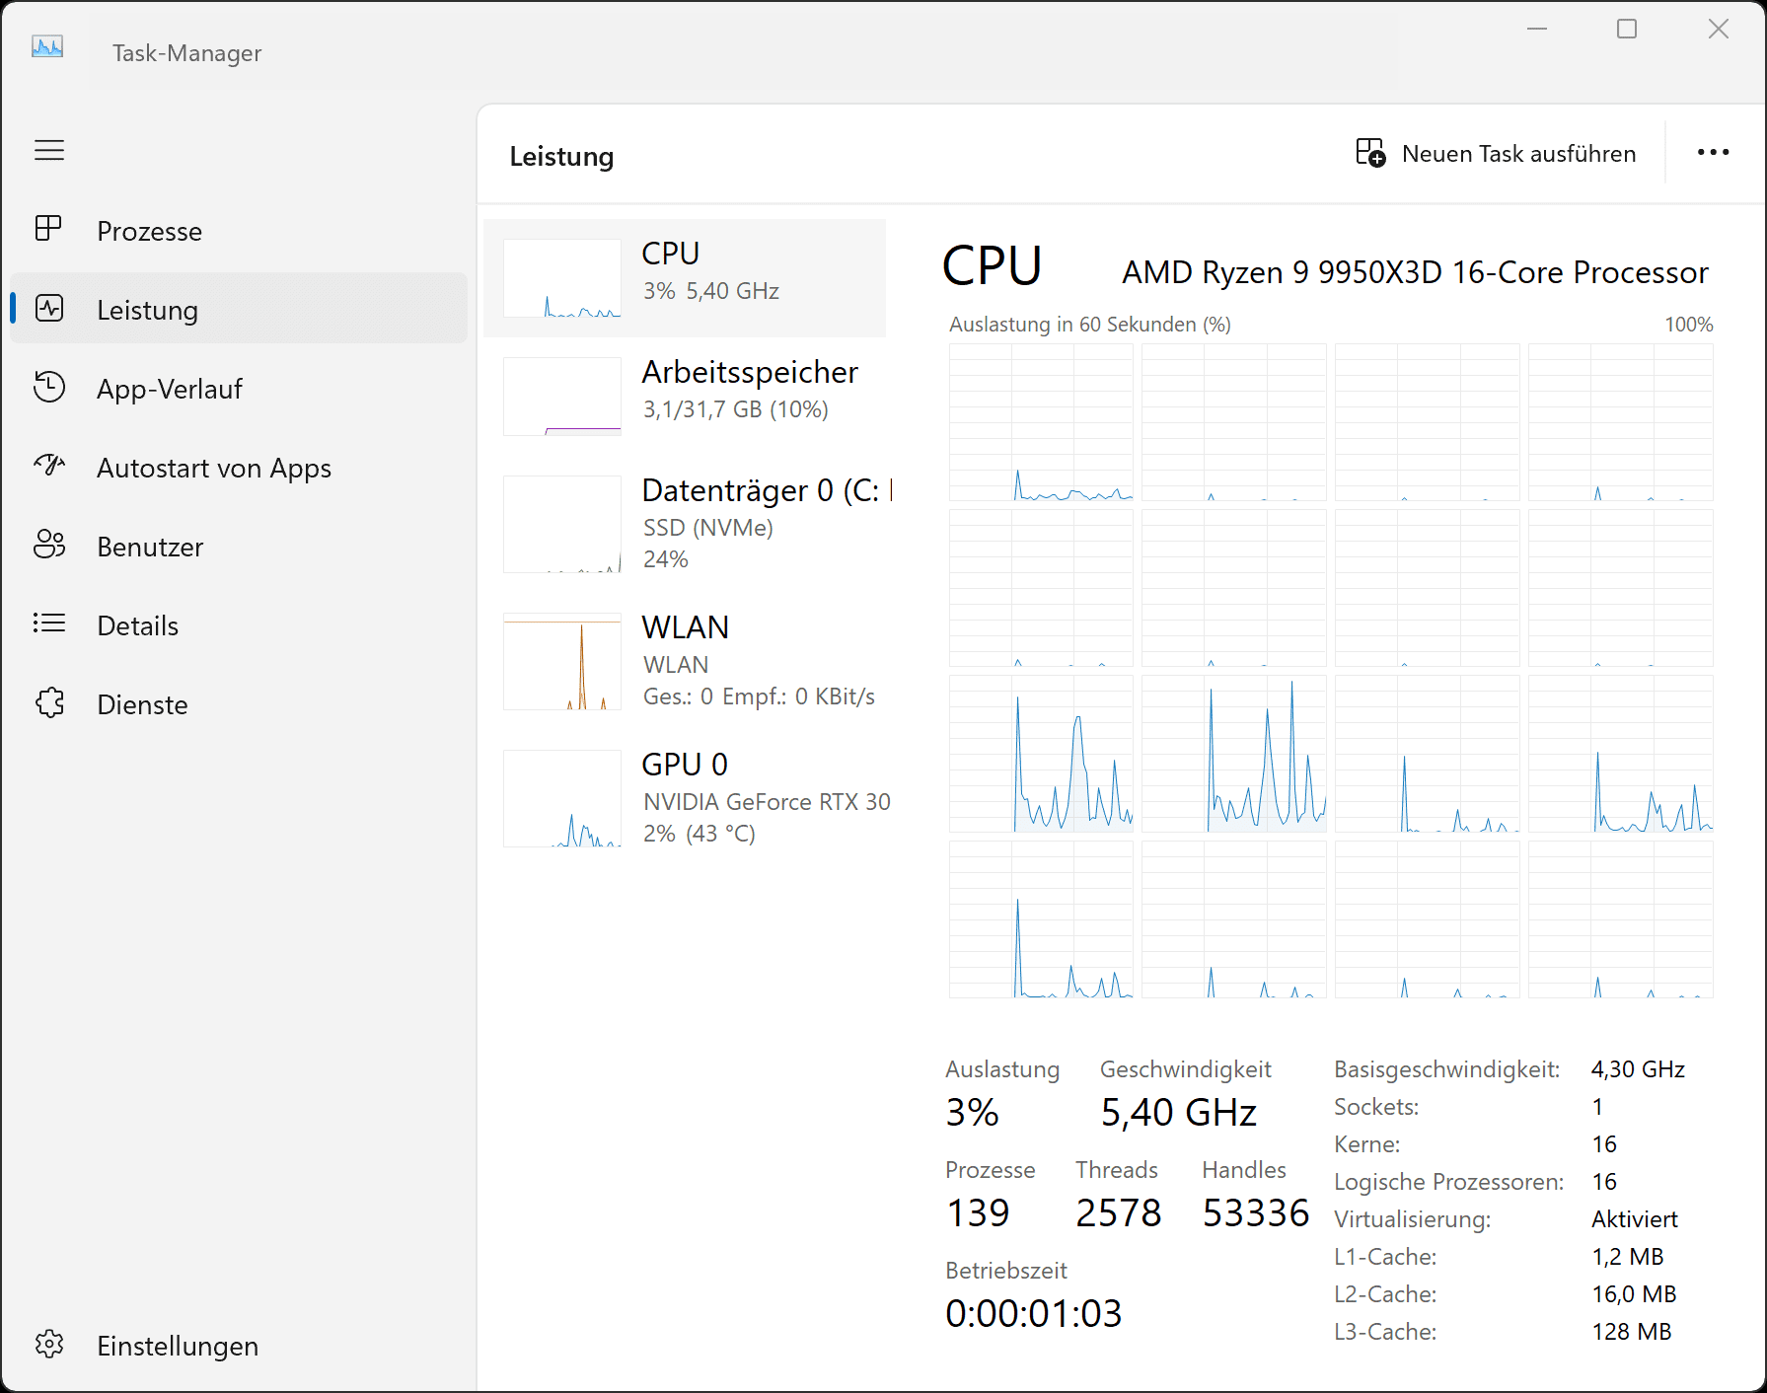Screen dimensions: 1767x1393
Task: Click the Benutzer users icon
Action: pos(49,545)
